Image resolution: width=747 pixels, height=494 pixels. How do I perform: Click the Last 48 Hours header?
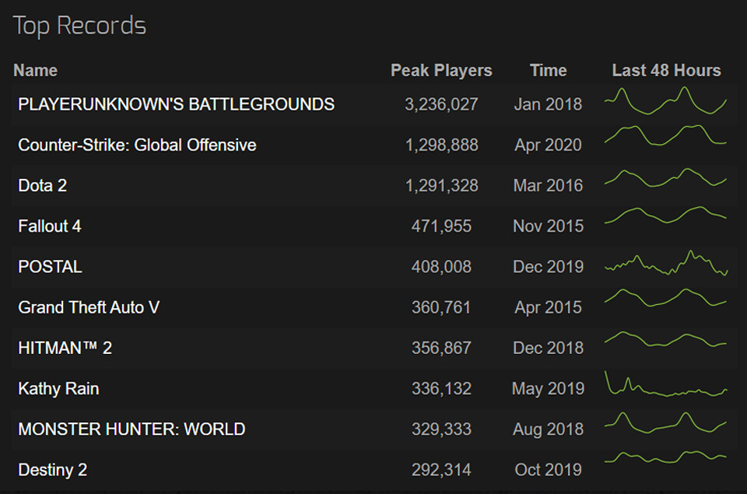[x=666, y=70]
